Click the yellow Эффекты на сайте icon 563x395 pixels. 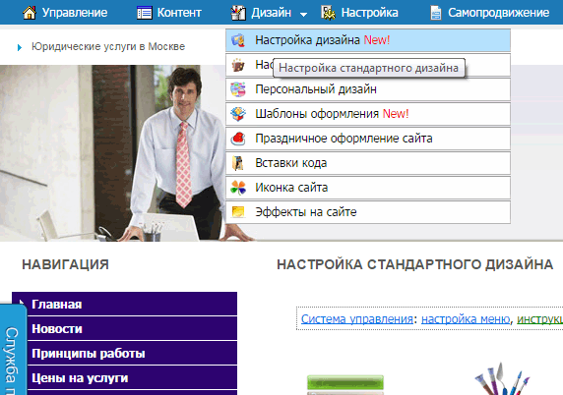tap(238, 212)
